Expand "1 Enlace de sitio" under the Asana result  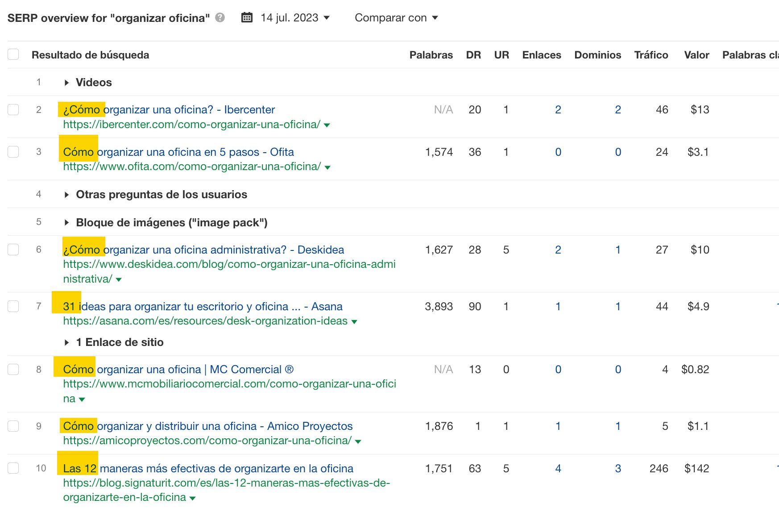[x=66, y=342]
